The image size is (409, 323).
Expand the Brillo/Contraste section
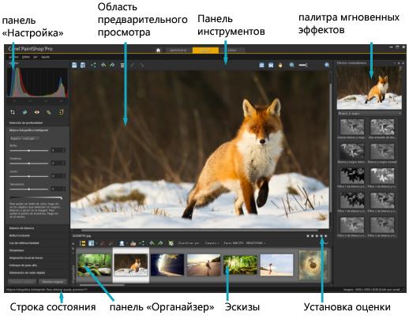coord(37,235)
